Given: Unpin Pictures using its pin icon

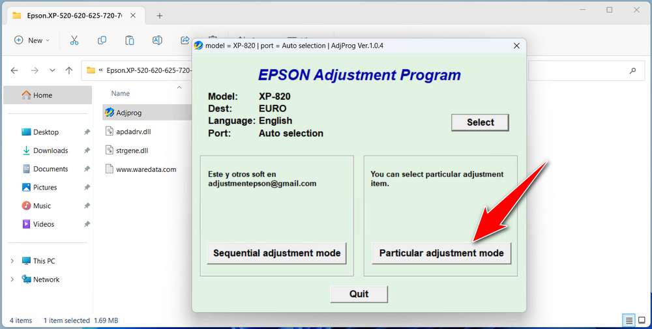Looking at the screenshot, I should (x=87, y=188).
